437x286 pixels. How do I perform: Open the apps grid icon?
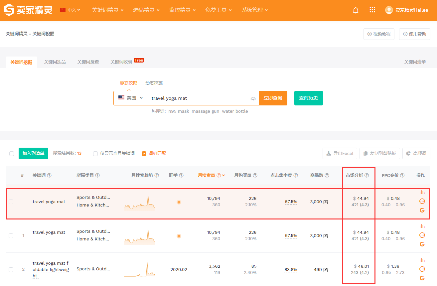pyautogui.click(x=372, y=10)
